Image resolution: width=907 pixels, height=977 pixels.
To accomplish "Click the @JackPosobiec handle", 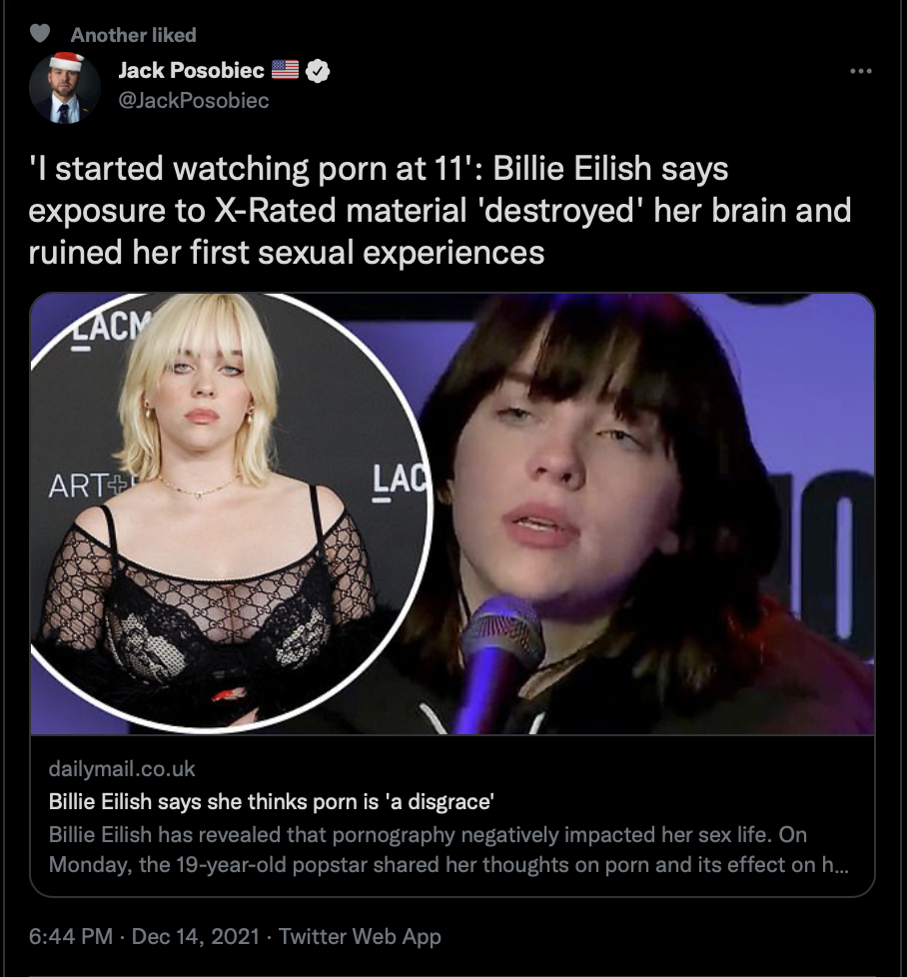I will tap(194, 100).
